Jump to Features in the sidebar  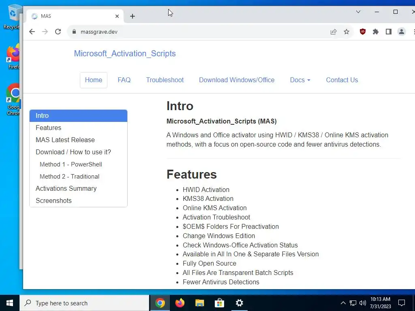(78, 128)
